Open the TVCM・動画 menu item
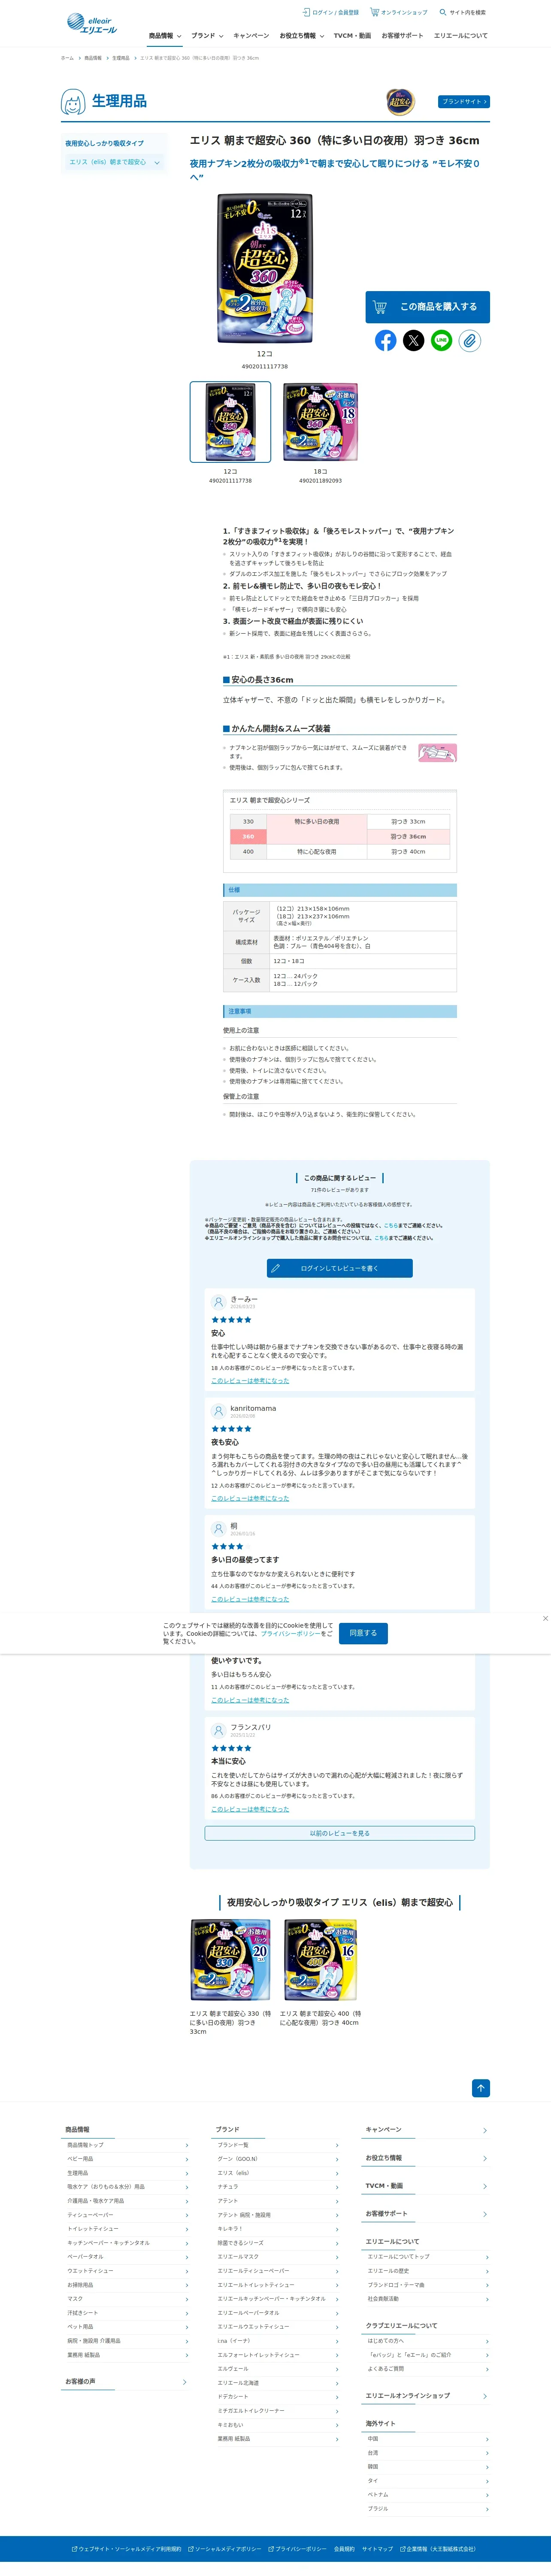This screenshot has height=2576, width=551. tap(352, 36)
